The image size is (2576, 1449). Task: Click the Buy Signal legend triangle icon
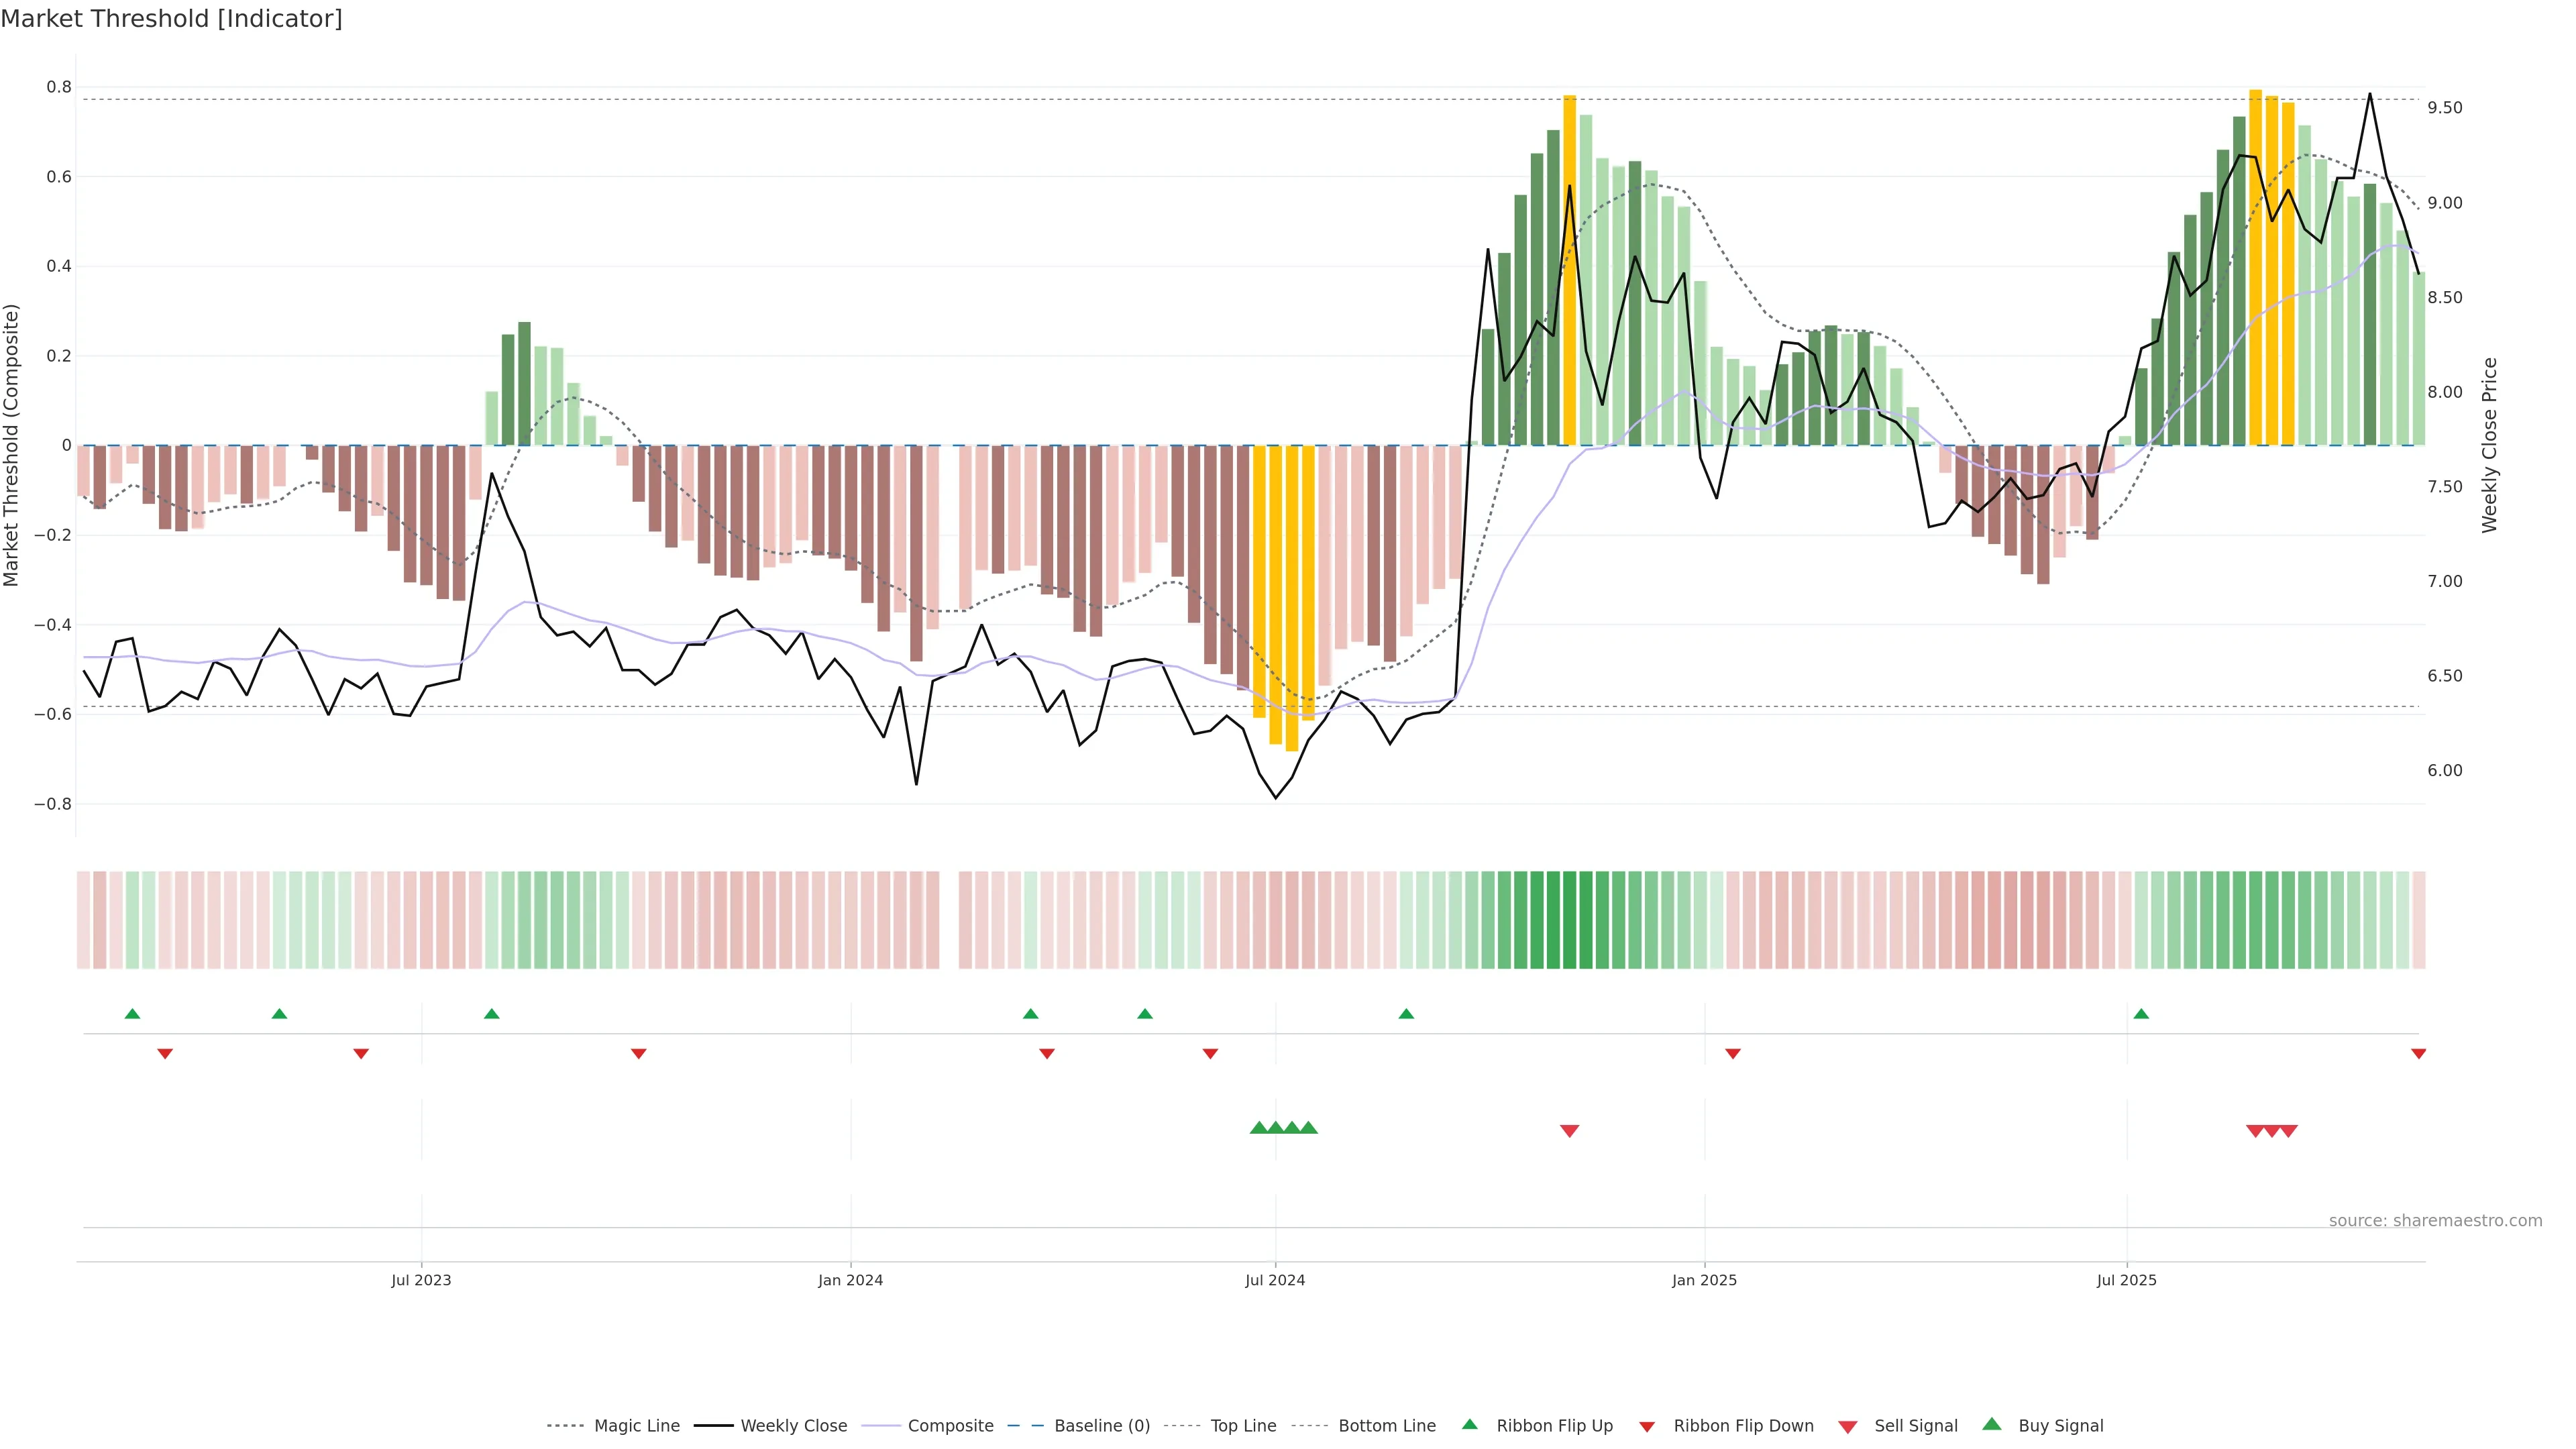click(x=1991, y=1424)
